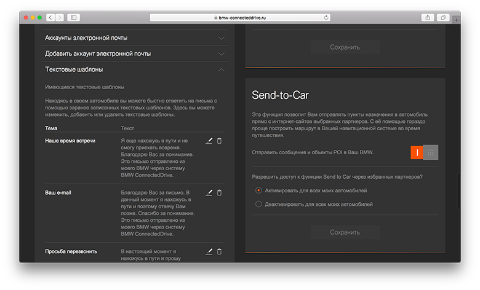480x290 pixels.
Task: Click the page scrollbar thumb
Action: [x=459, y=191]
